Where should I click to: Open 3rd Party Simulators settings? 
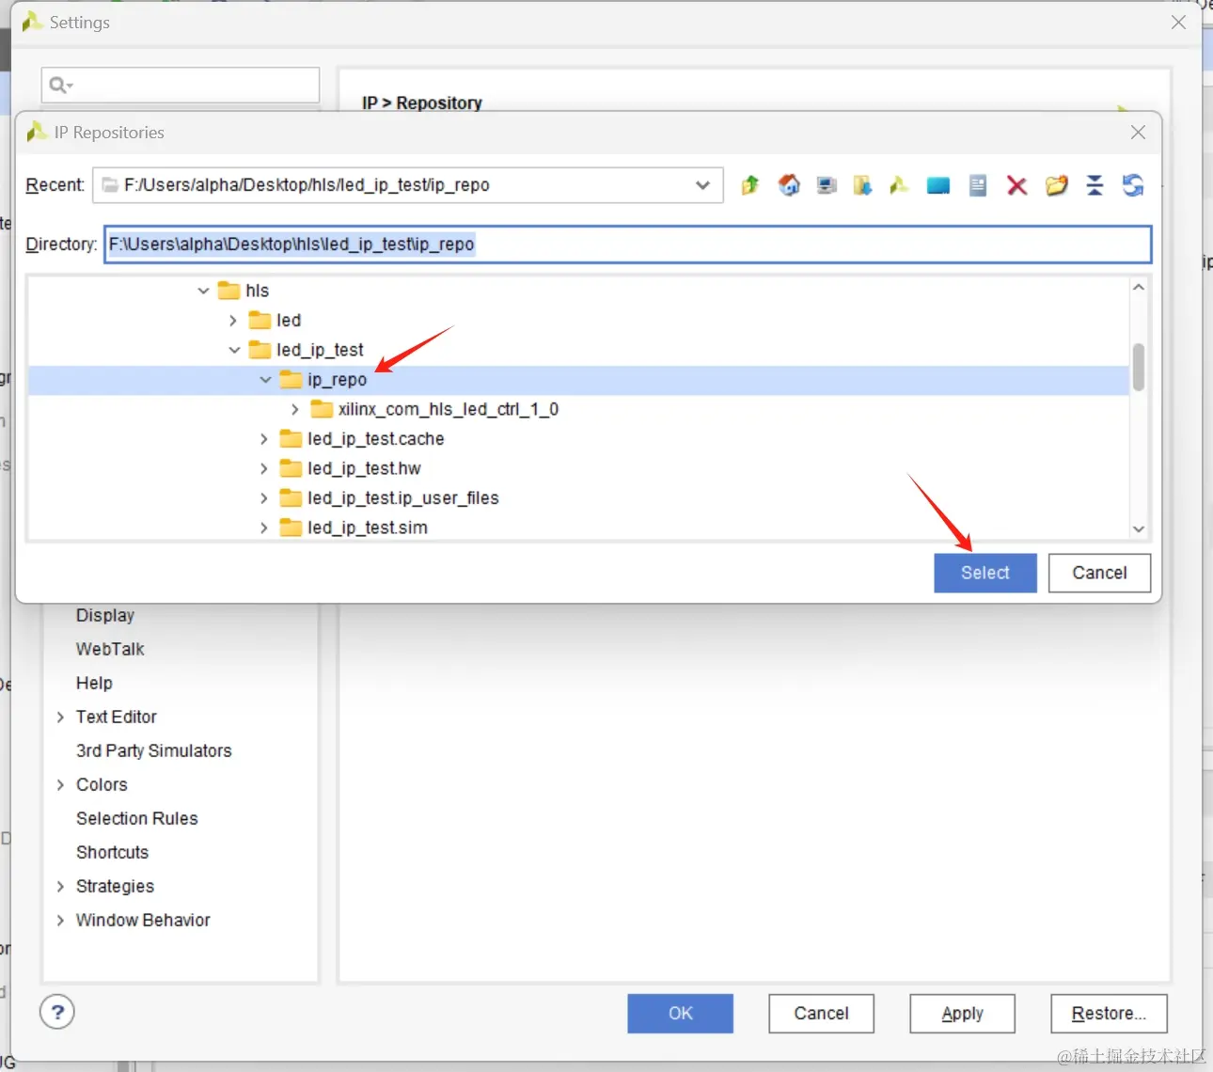pyautogui.click(x=154, y=750)
